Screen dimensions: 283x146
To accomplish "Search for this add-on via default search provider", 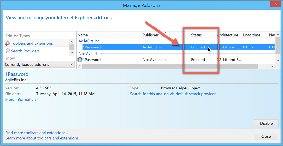I will (173, 94).
